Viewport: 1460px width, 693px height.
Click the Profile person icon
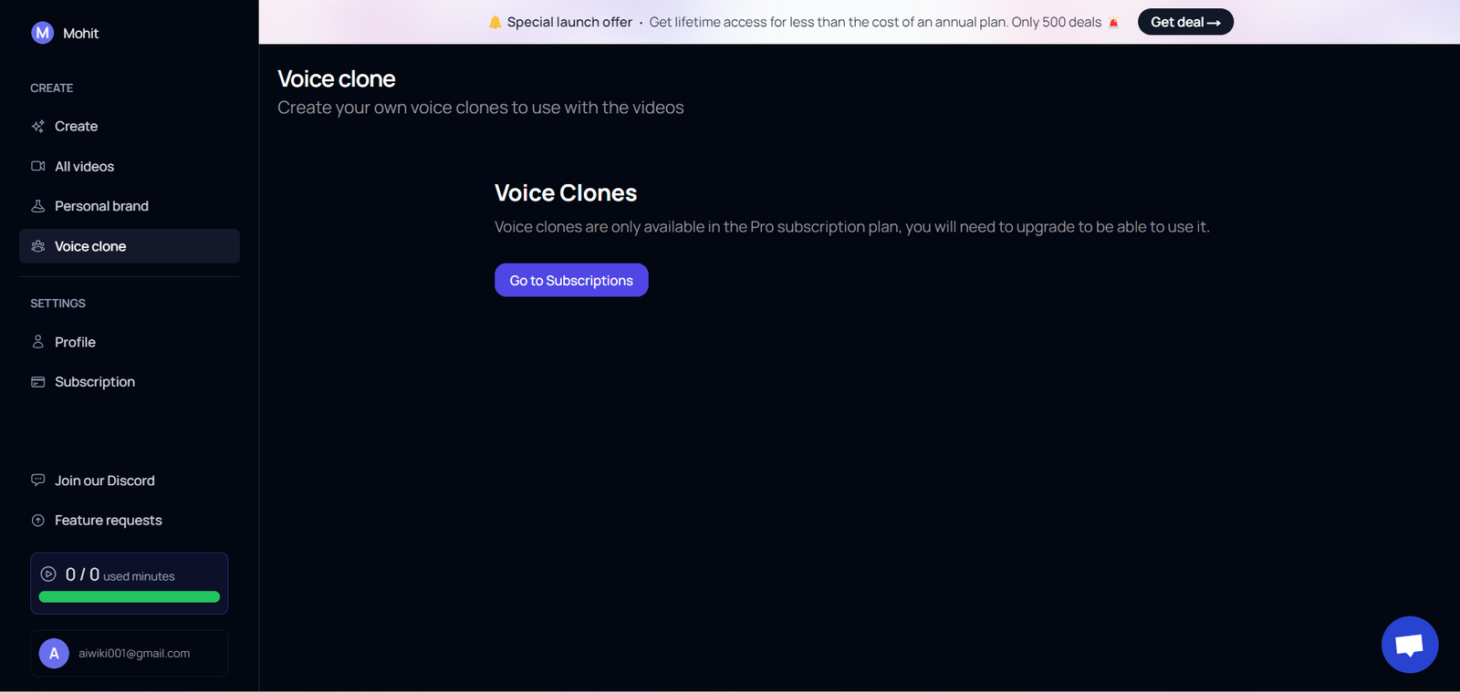[x=38, y=342]
